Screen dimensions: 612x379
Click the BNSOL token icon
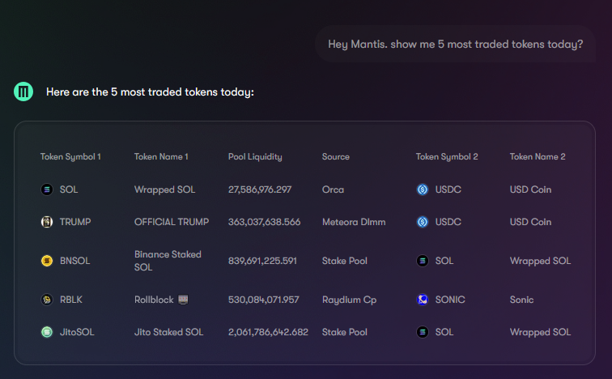(47, 261)
